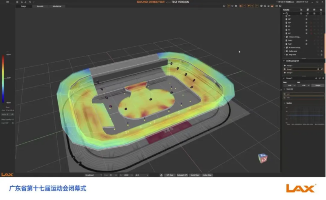Screen dimensions: 326x200
Task: Delete Group 3 with trash icon
Action: click(x=323, y=78)
